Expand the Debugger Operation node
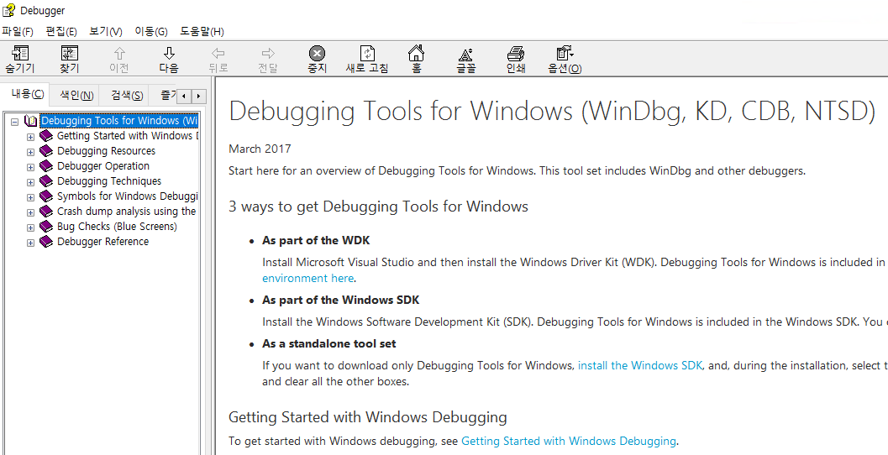 pyautogui.click(x=30, y=166)
